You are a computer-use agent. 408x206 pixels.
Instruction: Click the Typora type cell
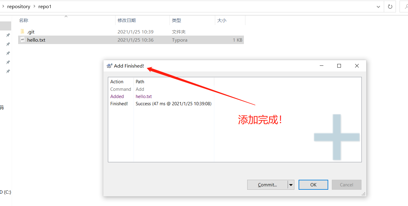coord(180,40)
